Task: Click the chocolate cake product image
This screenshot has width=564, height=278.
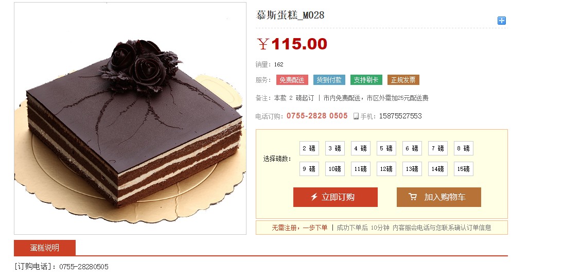Action: tap(130, 118)
